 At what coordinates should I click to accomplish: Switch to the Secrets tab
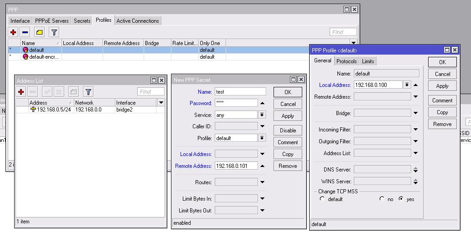[x=82, y=21]
